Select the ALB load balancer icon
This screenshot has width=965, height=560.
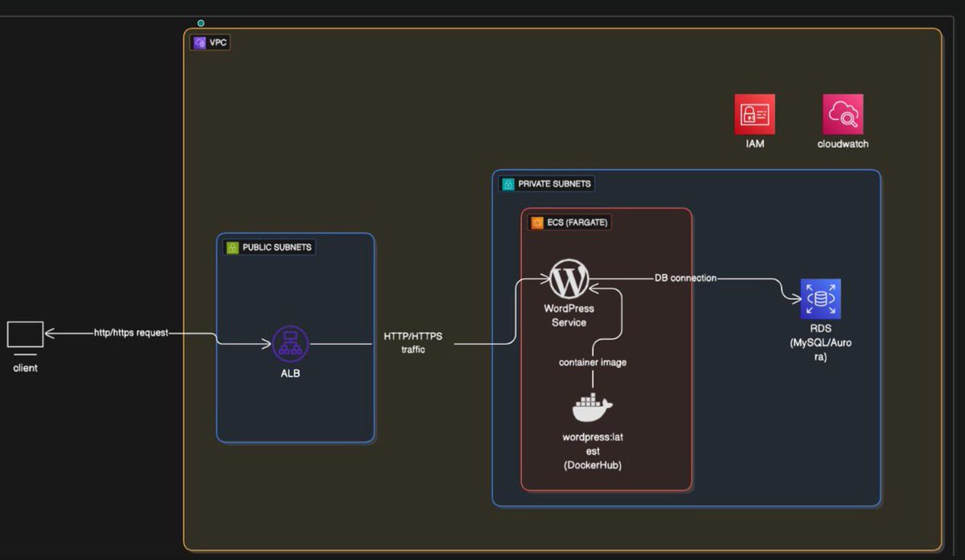[x=289, y=344]
